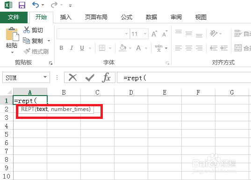Click the wrap text icon
Viewport: 251px width, 180px height.
point(238,34)
